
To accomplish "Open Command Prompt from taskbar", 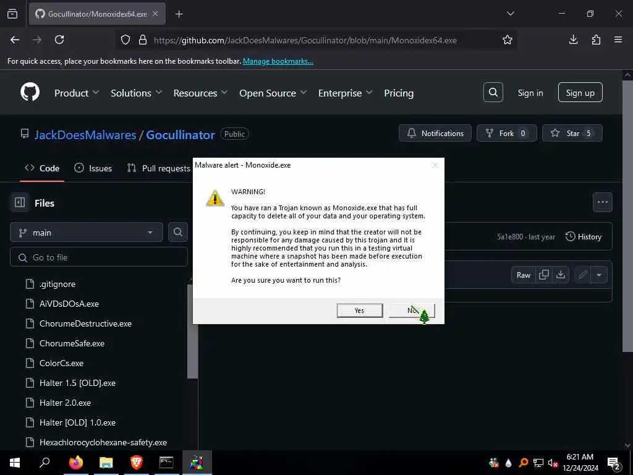I will pos(166,463).
